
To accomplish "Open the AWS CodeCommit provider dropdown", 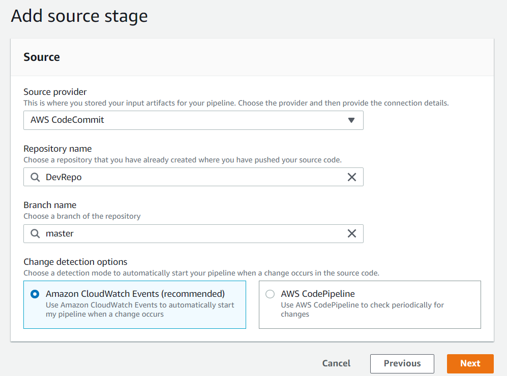I will [193, 120].
